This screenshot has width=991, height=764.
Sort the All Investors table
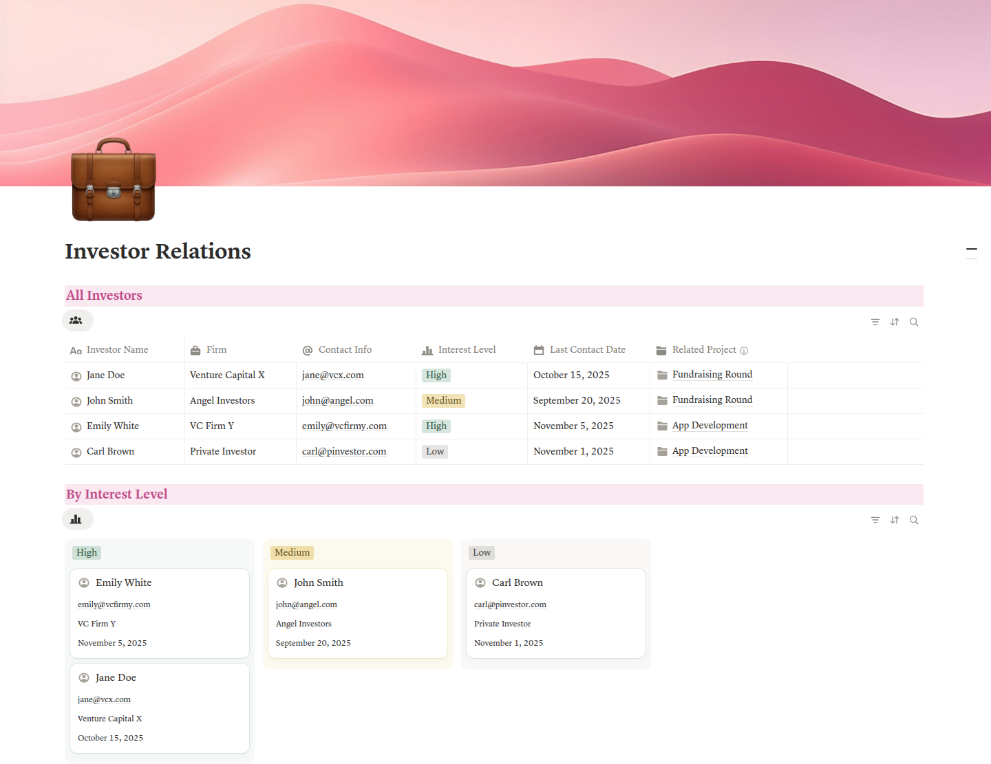895,322
